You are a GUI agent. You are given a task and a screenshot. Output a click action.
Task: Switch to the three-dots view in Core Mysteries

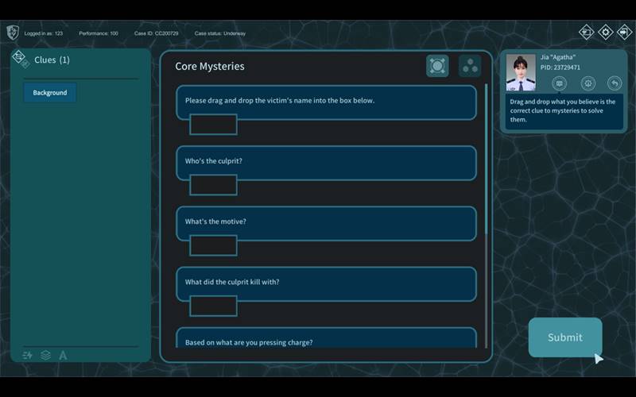[x=470, y=66]
